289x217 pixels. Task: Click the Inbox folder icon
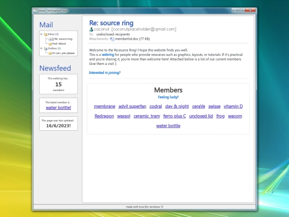(45, 34)
